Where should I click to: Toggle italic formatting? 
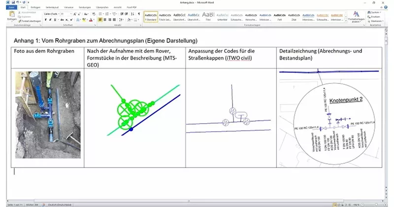point(50,20)
